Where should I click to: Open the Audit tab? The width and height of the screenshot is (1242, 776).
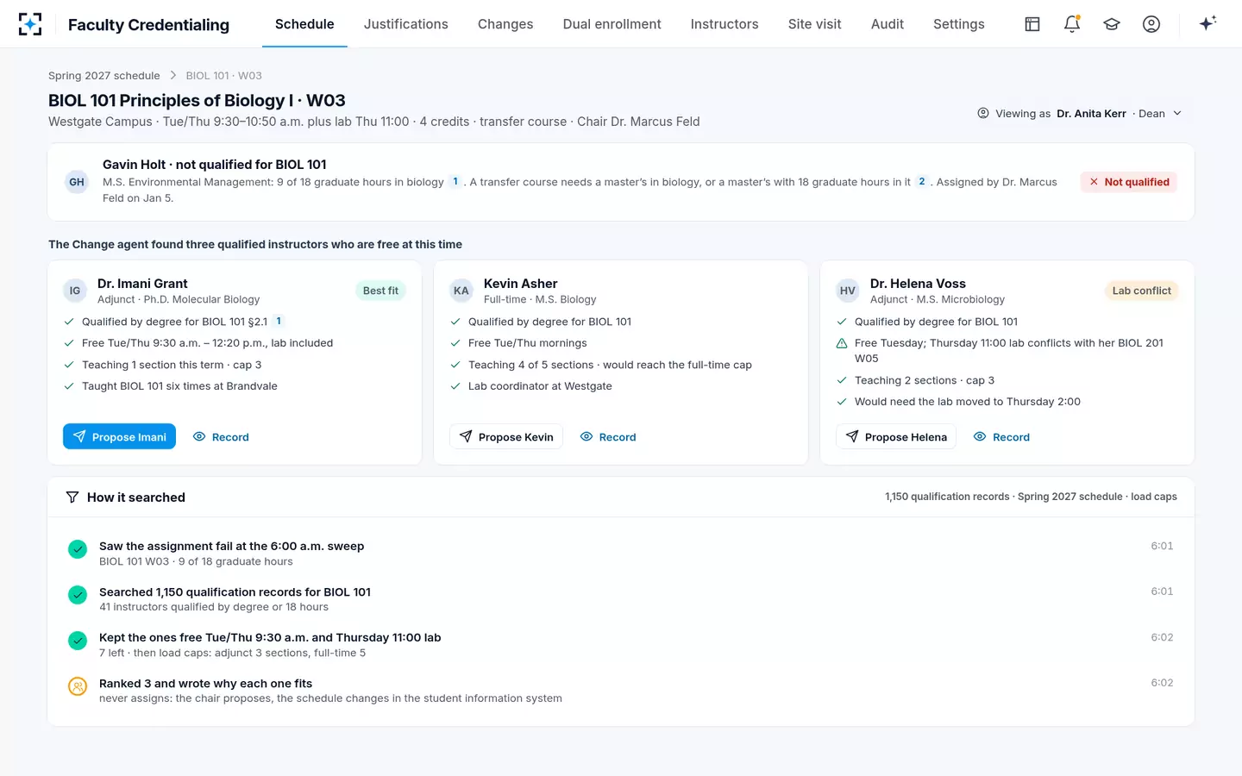(x=888, y=24)
